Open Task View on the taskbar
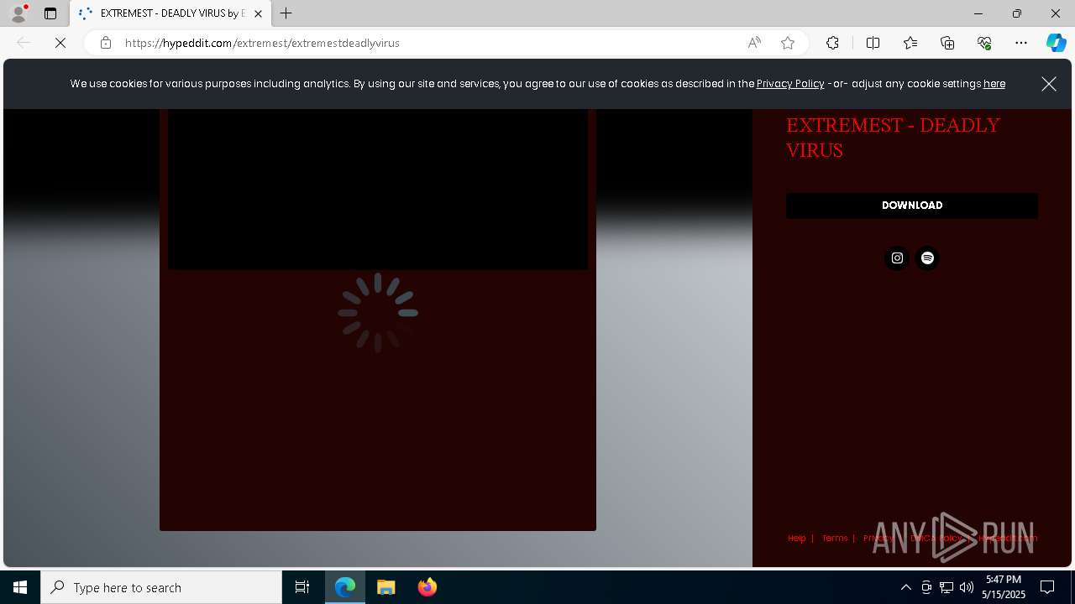Image resolution: width=1075 pixels, height=604 pixels. [302, 587]
